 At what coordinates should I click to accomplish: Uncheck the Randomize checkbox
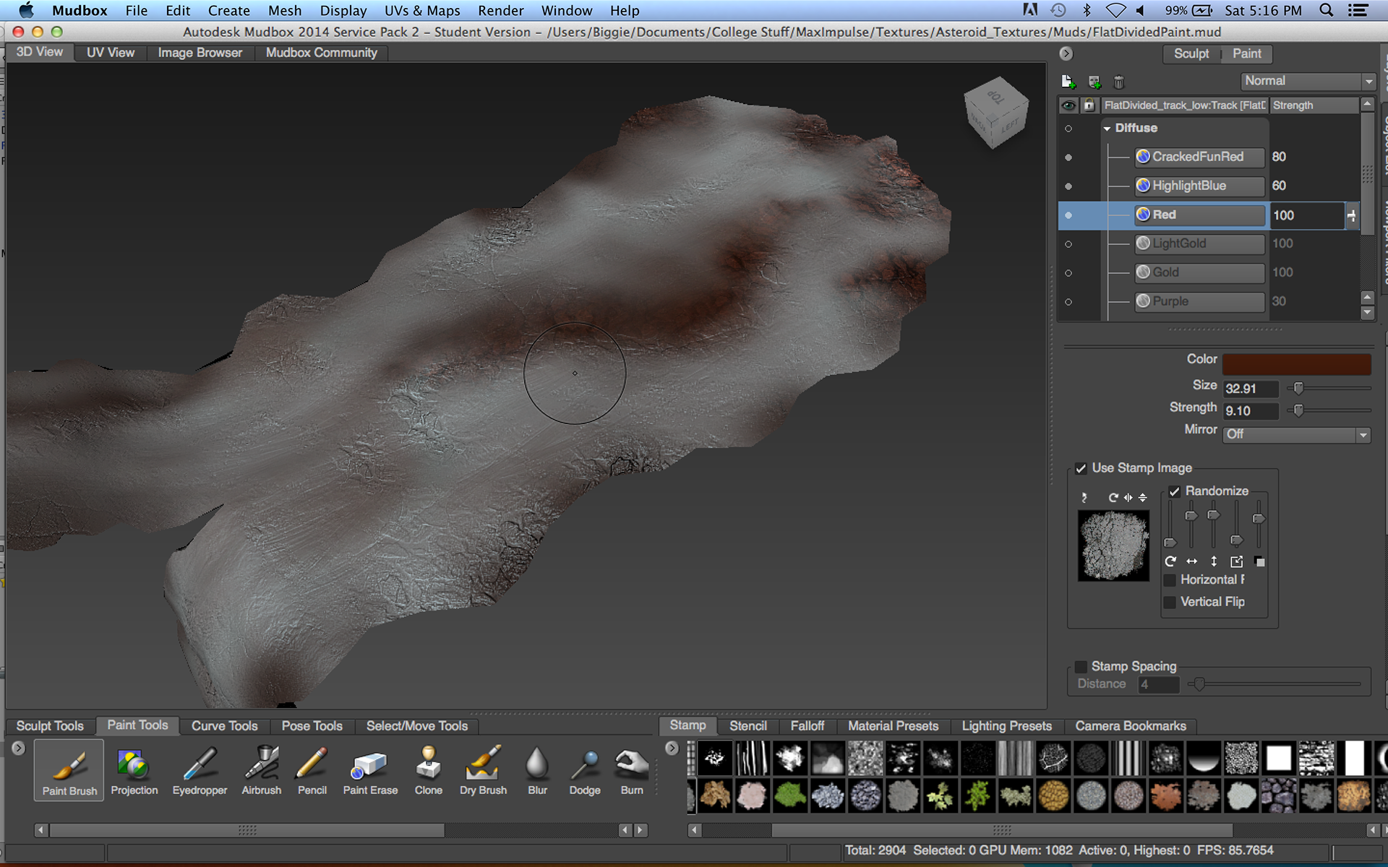tap(1174, 491)
